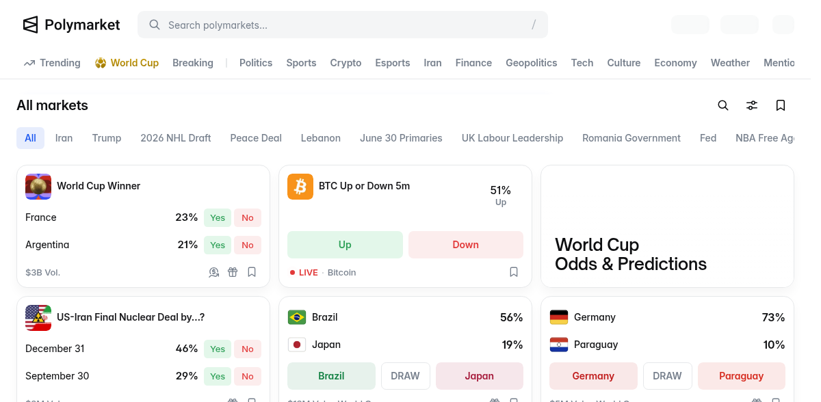Open the Iran category in top nav
Screen dimensions: 821x402
pos(432,63)
